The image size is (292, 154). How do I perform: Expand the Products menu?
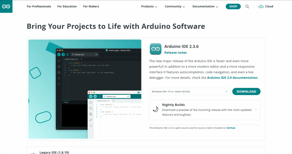149,7
